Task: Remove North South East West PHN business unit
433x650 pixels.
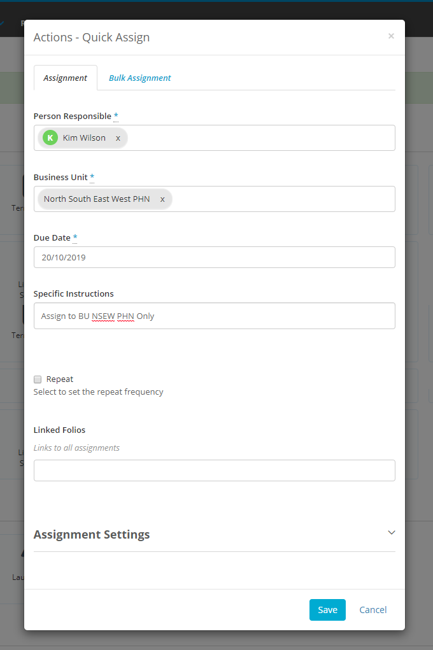Action: 162,199
